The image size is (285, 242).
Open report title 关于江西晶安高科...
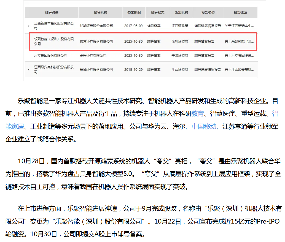239,70
